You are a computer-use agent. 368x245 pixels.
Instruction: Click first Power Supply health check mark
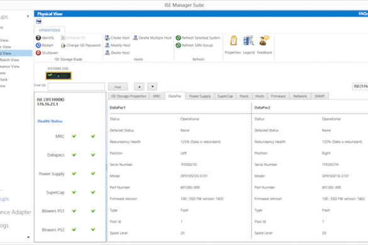[74, 173]
